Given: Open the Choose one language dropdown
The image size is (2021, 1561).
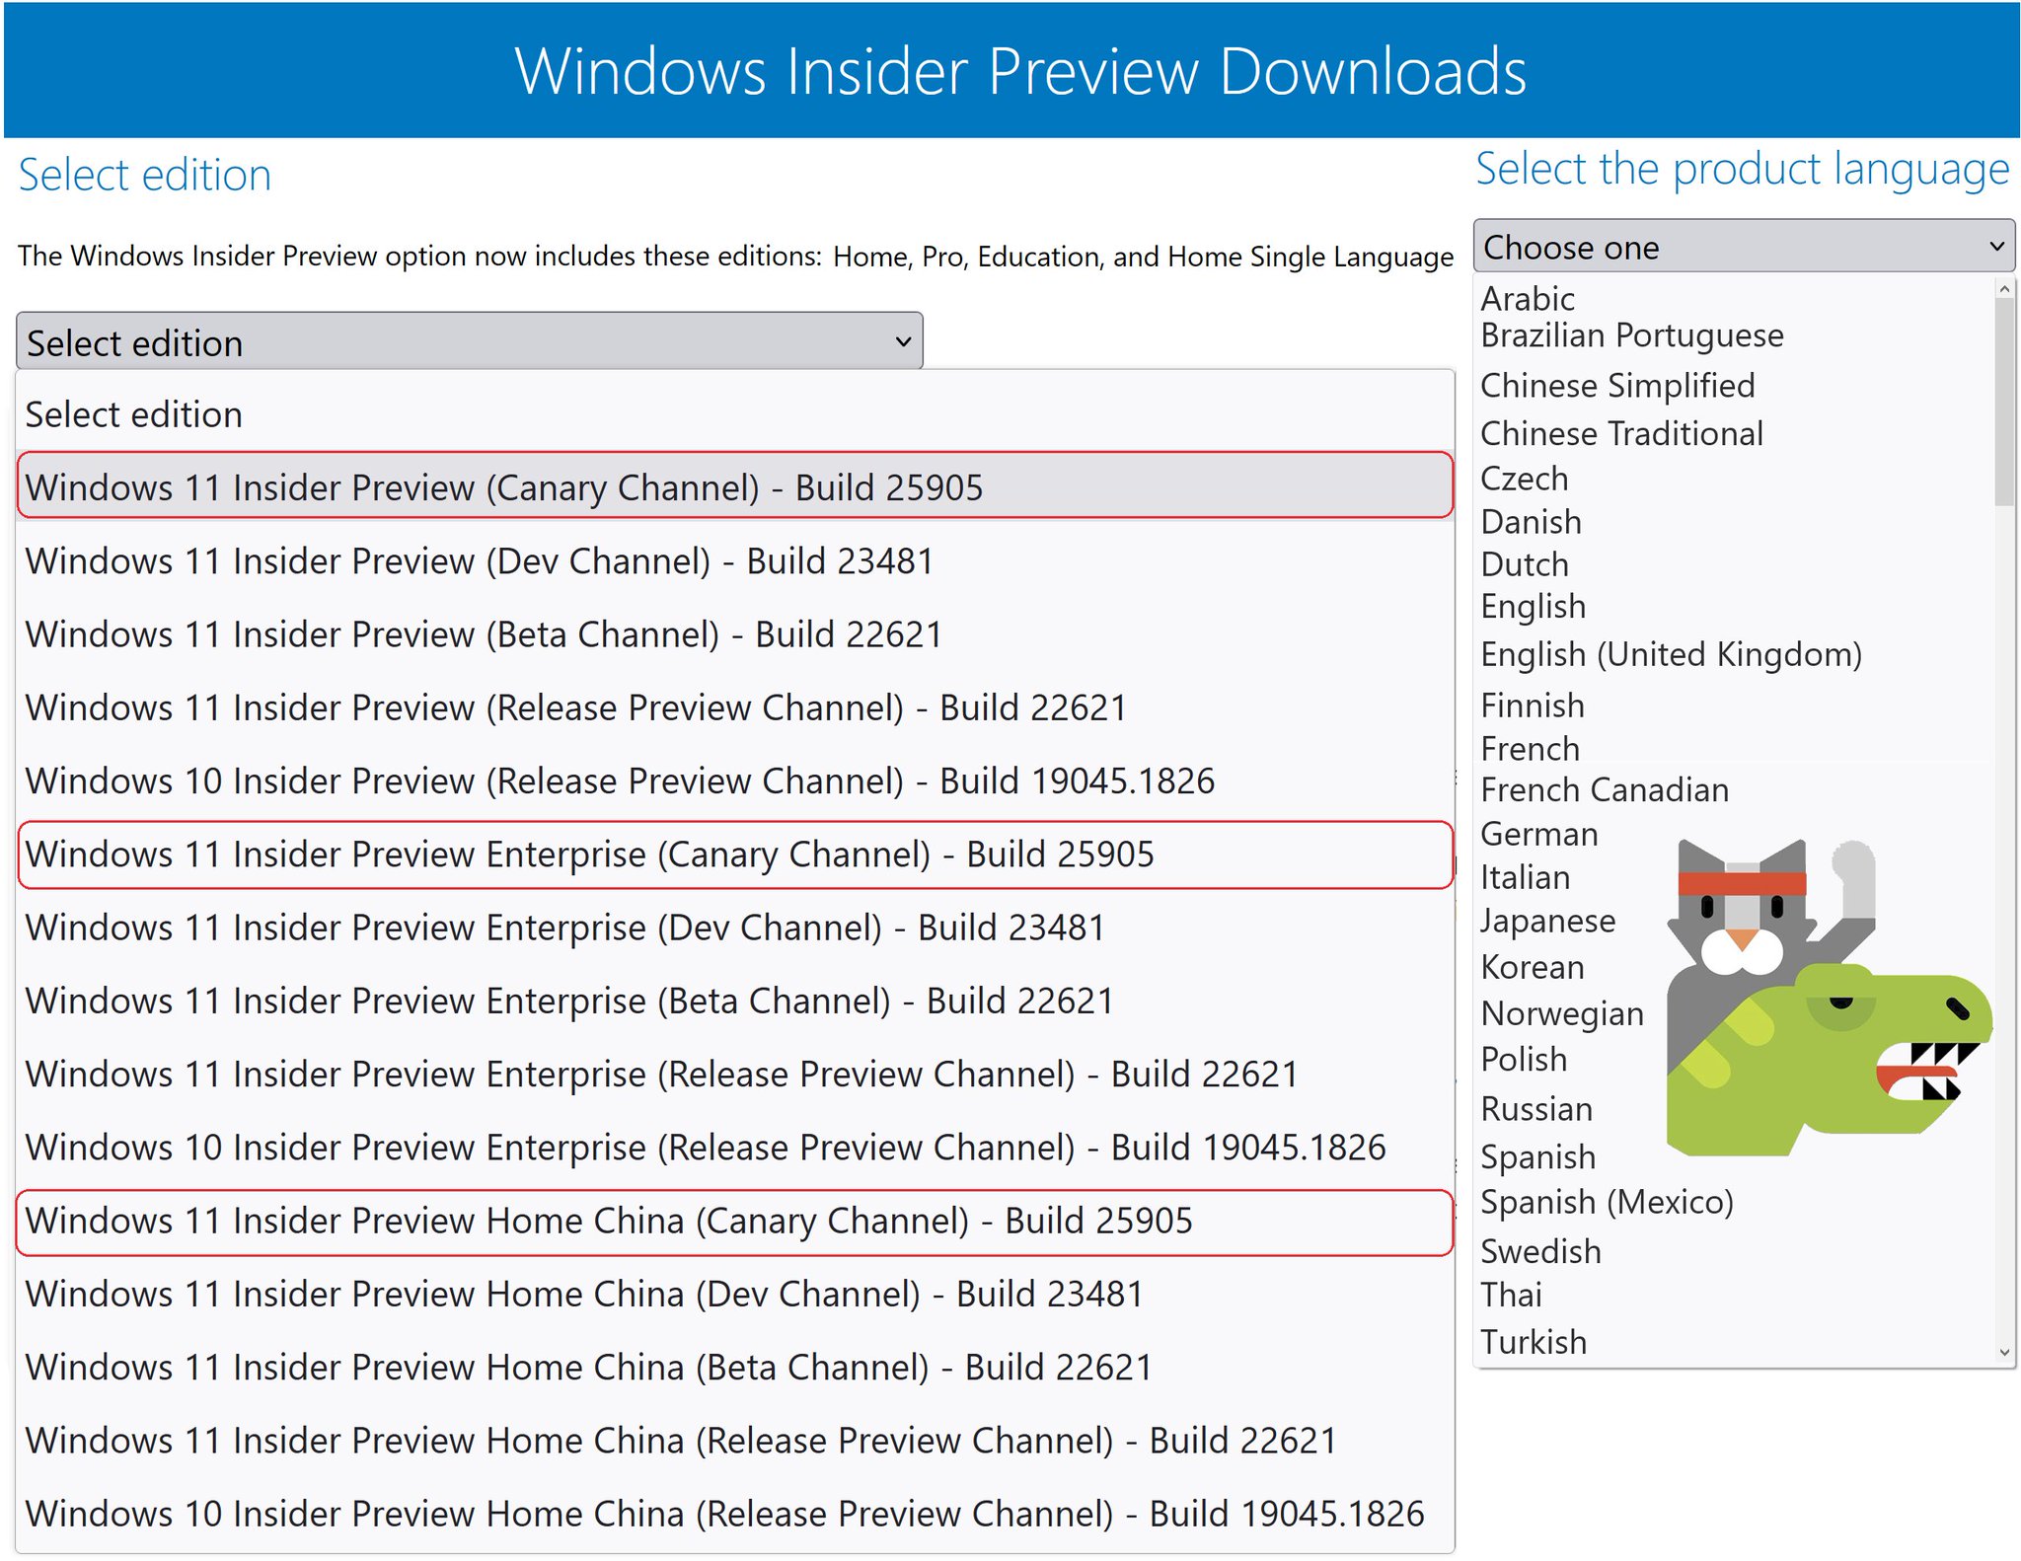Looking at the screenshot, I should 1744,246.
